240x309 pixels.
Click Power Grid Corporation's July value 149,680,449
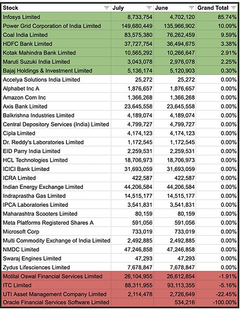pos(132,26)
